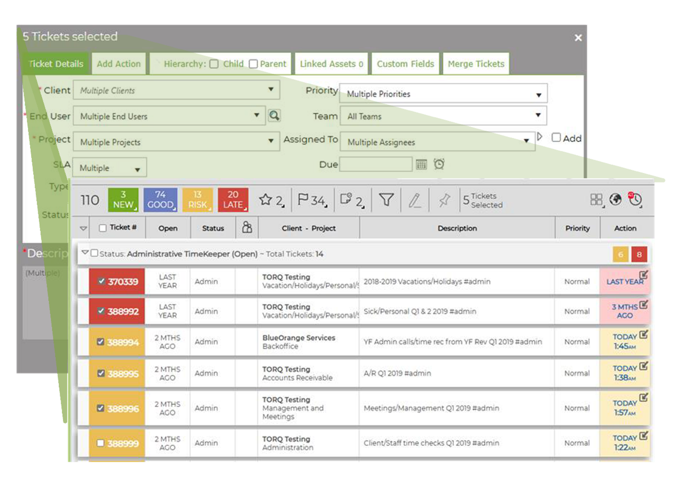Collapse the Administrative TimeKeeper status group

[84, 253]
